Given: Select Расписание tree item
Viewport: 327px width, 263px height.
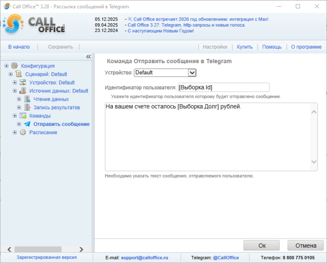Looking at the screenshot, I should [x=43, y=132].
